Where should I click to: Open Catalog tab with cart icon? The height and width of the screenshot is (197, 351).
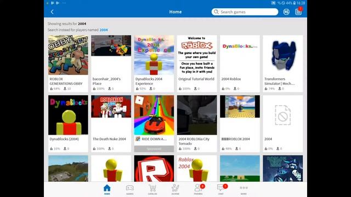152,189
